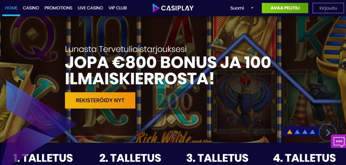Click the language dropdown arrow
Viewport: 346px width, 165px height.
(252, 8)
